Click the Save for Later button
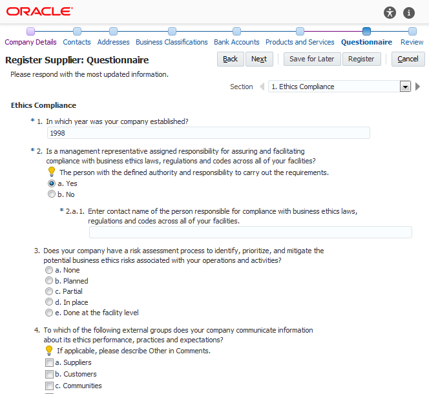This screenshot has height=394, width=429. coord(311,59)
